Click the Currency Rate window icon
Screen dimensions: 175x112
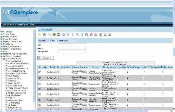(7, 83)
